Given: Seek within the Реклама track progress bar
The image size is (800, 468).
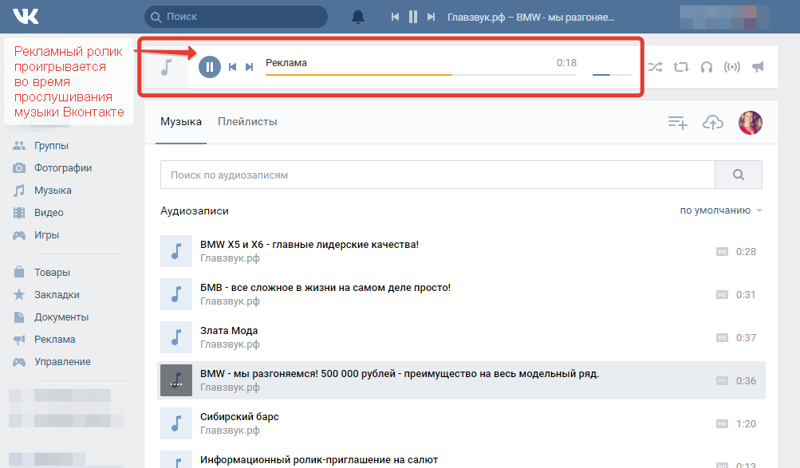Looking at the screenshot, I should pos(421,75).
